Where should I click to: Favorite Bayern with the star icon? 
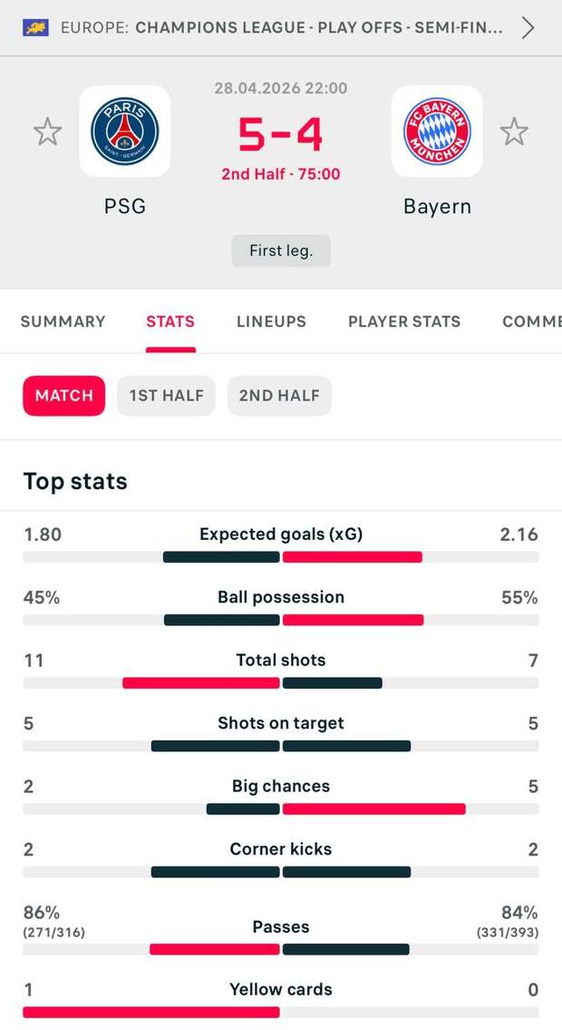click(514, 132)
